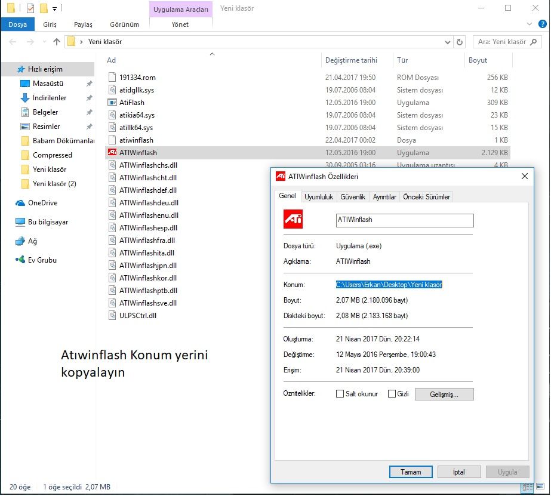Click the OneDrive cloud icon
The width and height of the screenshot is (551, 496).
[x=20, y=203]
